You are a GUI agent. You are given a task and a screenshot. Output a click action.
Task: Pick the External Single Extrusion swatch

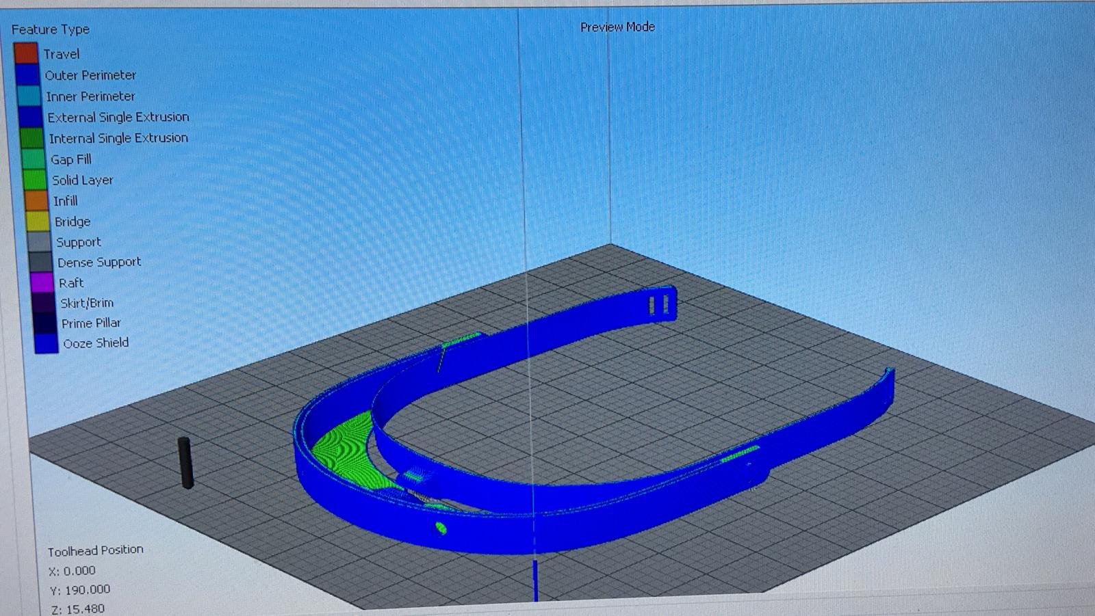(x=30, y=117)
